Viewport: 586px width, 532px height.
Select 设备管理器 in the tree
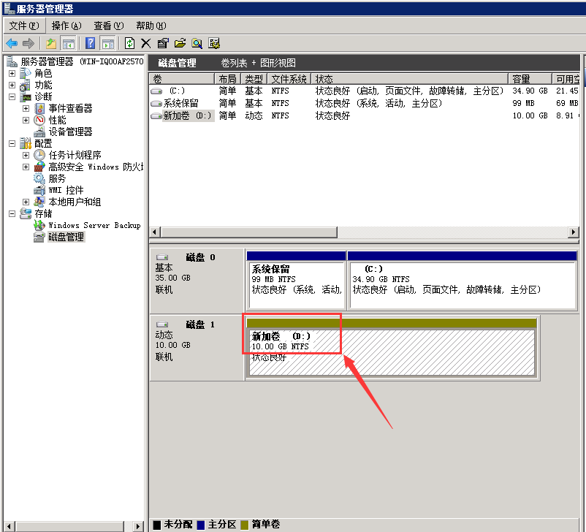pos(70,132)
